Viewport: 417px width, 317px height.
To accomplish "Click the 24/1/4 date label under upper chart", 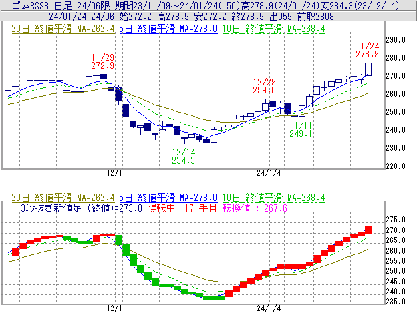I will point(269,173).
